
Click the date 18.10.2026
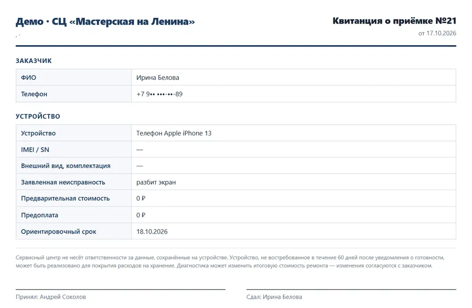[152, 231]
